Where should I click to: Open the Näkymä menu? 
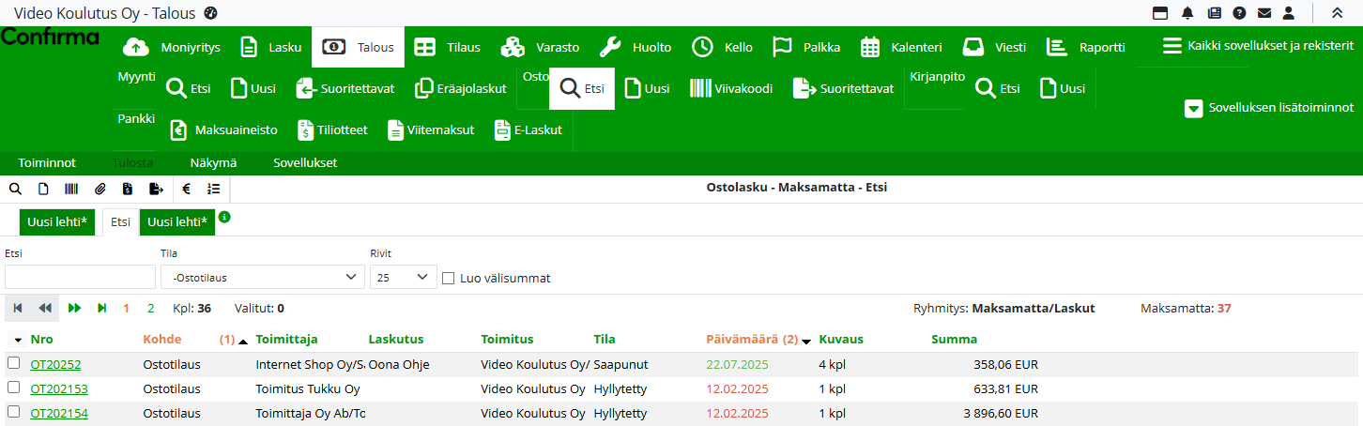[213, 162]
